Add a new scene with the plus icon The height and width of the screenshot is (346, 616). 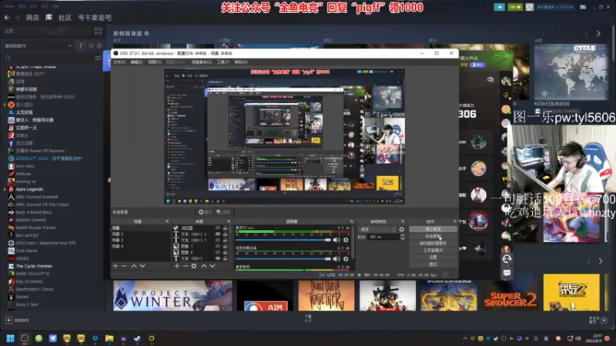(115, 266)
